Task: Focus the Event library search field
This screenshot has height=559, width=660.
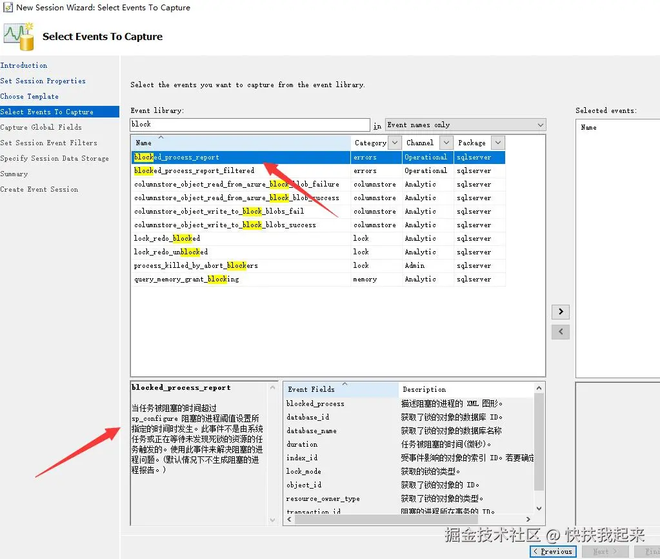Action: pos(250,125)
